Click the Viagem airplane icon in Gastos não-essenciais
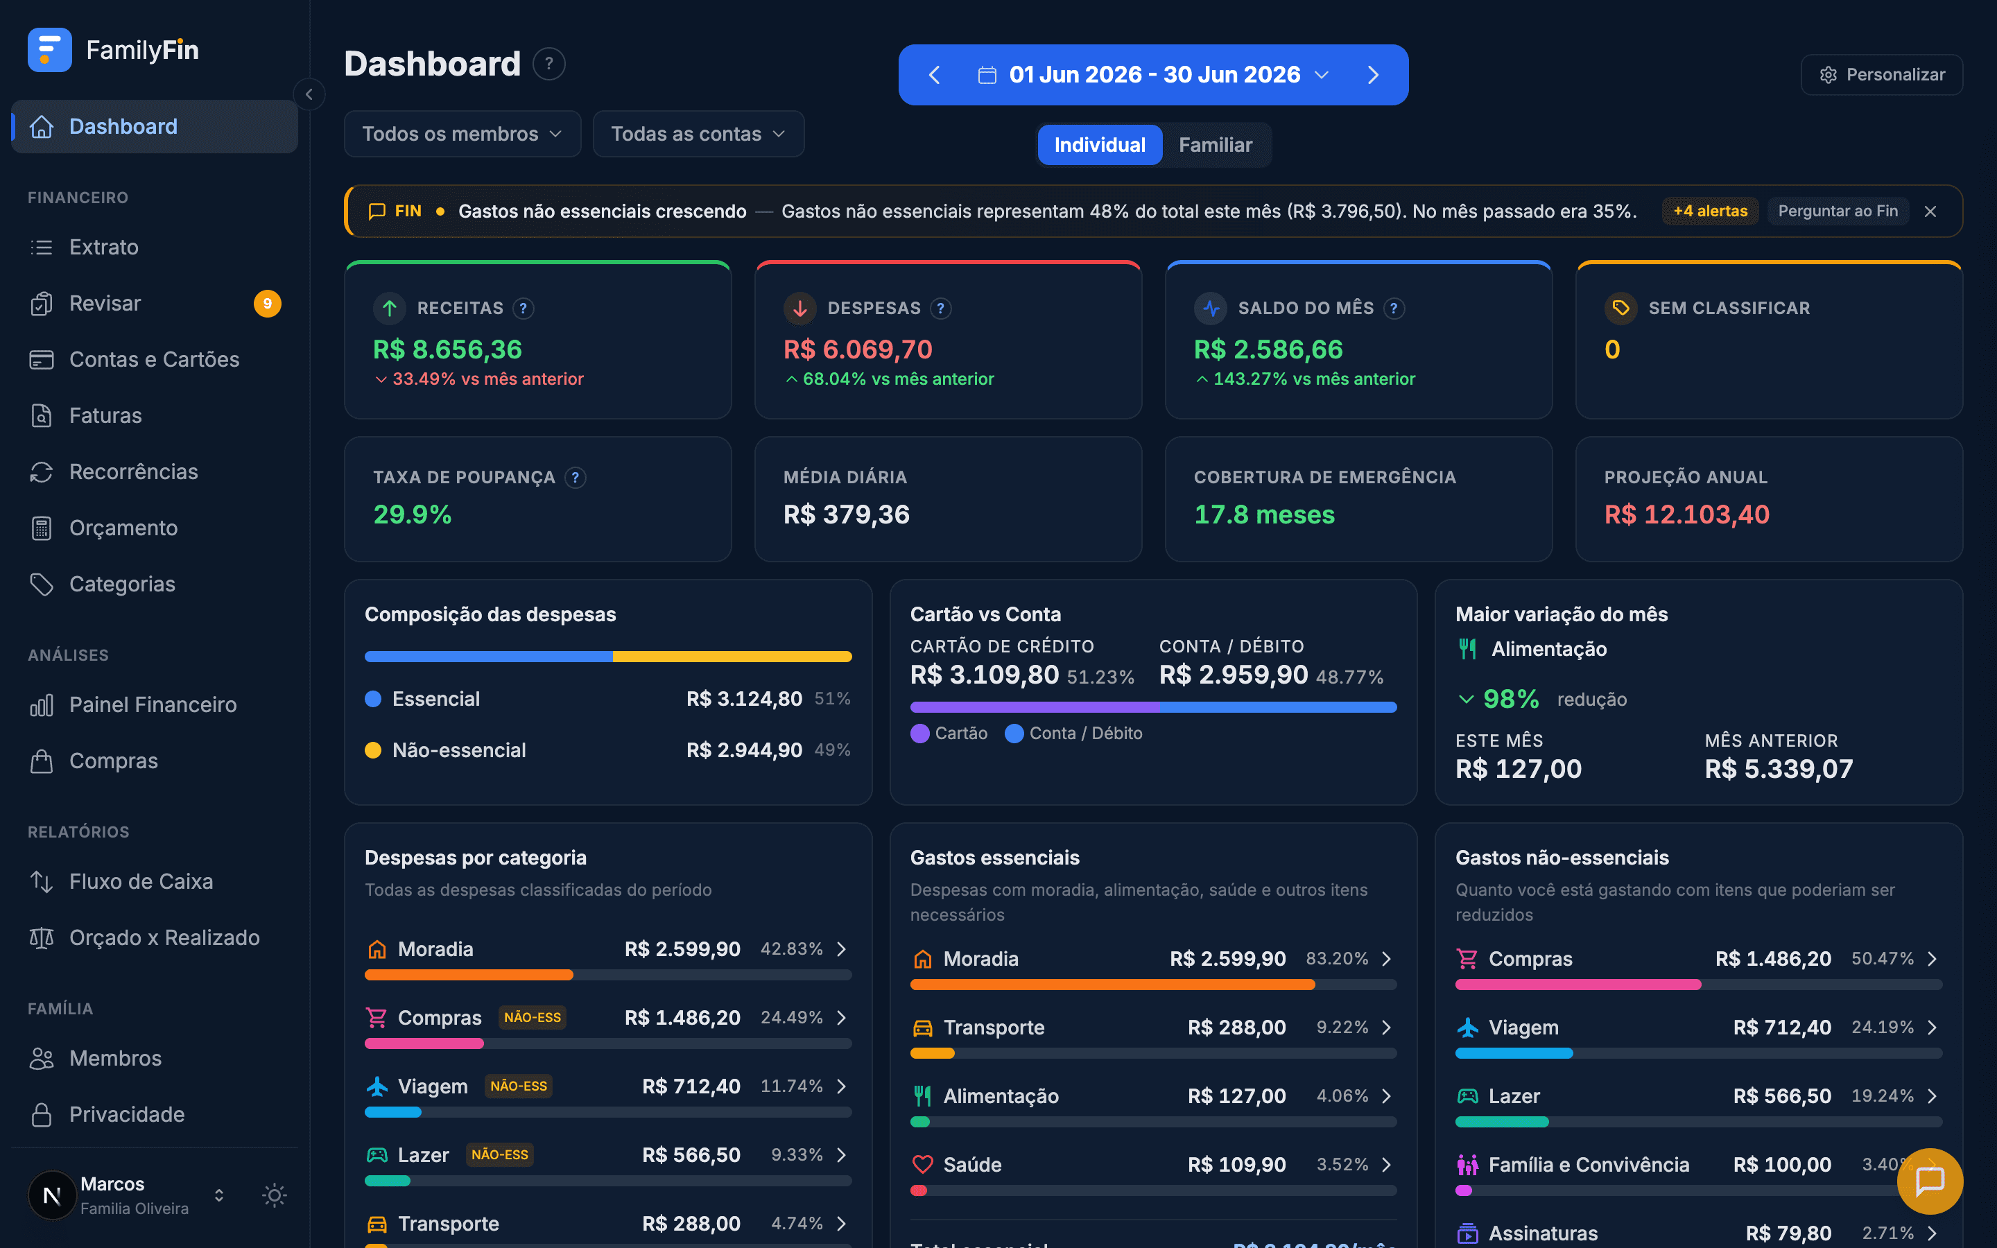The width and height of the screenshot is (1997, 1248). 1467,1028
